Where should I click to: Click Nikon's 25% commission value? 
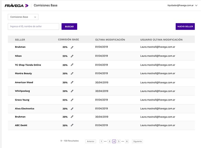(65, 56)
